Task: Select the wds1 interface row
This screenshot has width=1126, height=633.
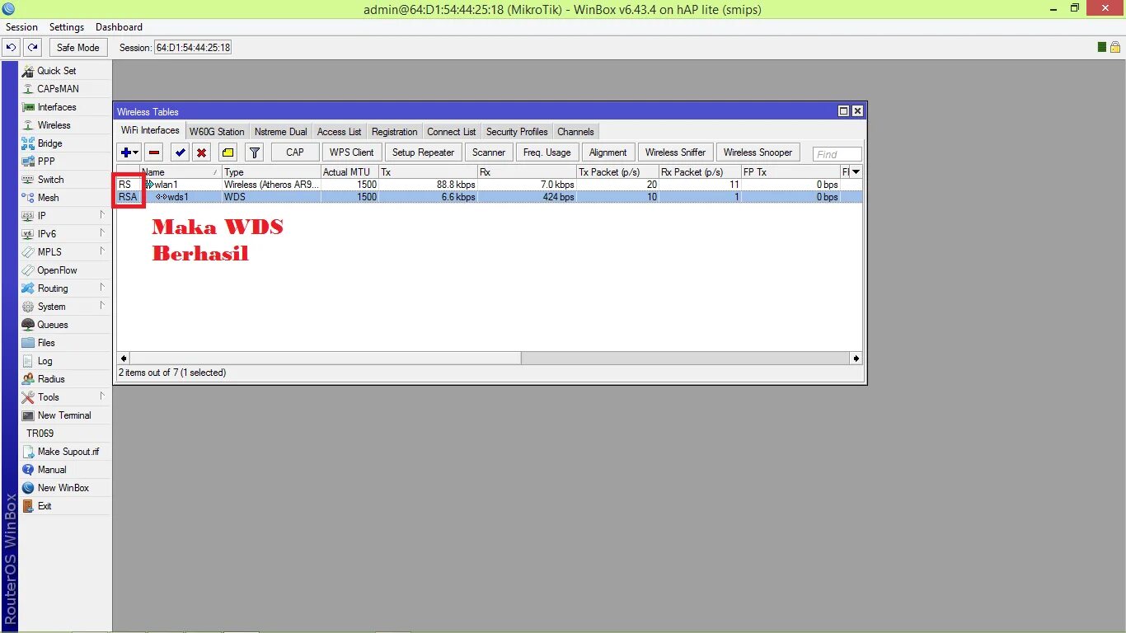Action: tap(490, 197)
